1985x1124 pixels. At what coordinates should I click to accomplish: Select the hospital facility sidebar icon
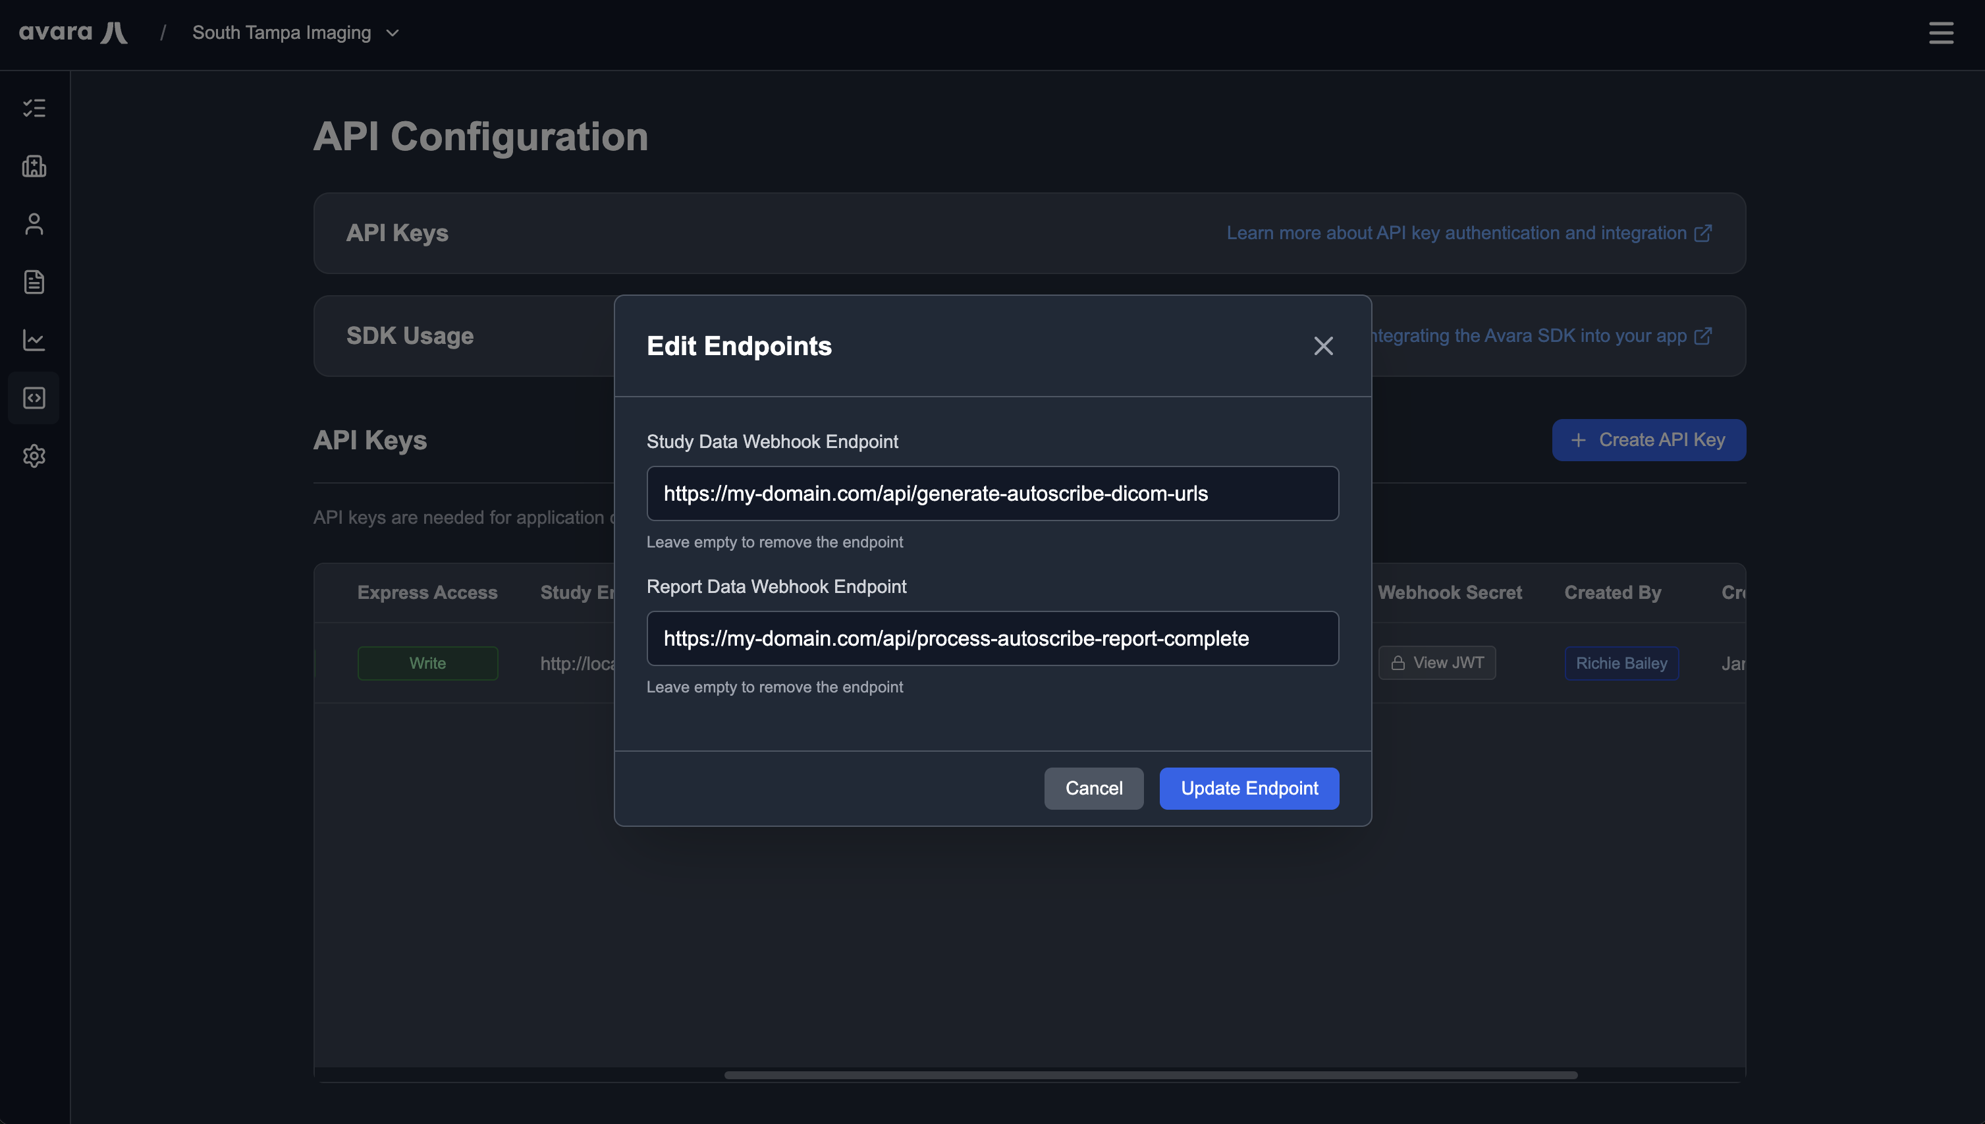(x=34, y=166)
